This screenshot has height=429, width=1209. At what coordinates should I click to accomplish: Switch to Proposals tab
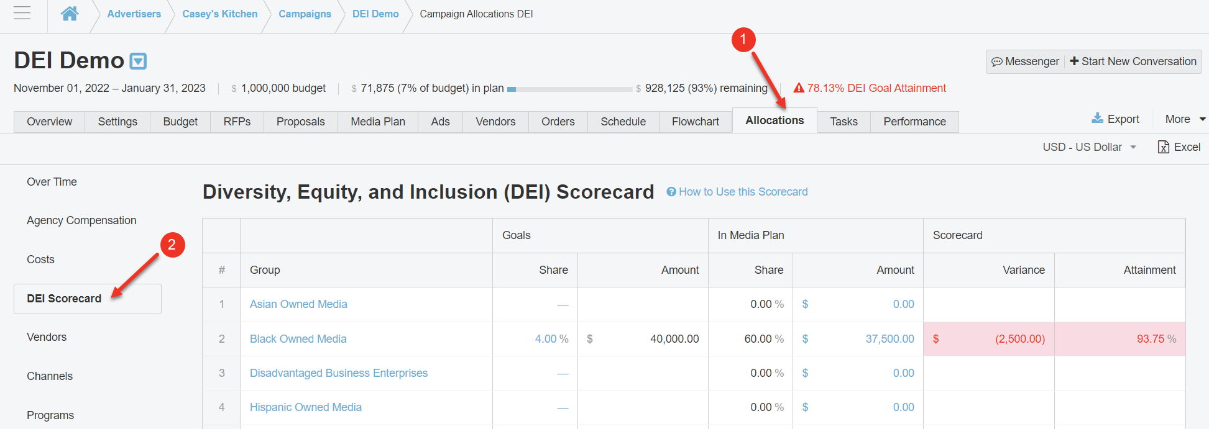point(300,122)
